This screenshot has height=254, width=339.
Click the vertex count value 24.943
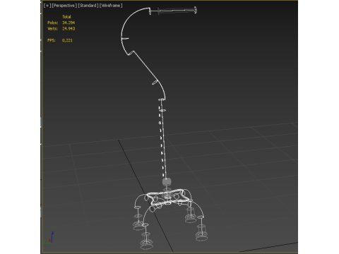(69, 28)
